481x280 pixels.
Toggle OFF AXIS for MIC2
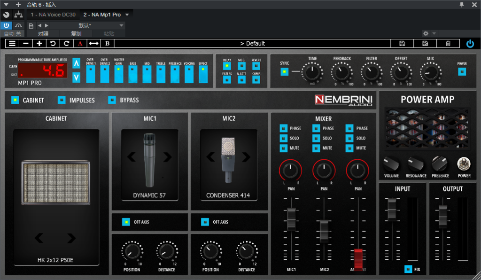click(205, 222)
